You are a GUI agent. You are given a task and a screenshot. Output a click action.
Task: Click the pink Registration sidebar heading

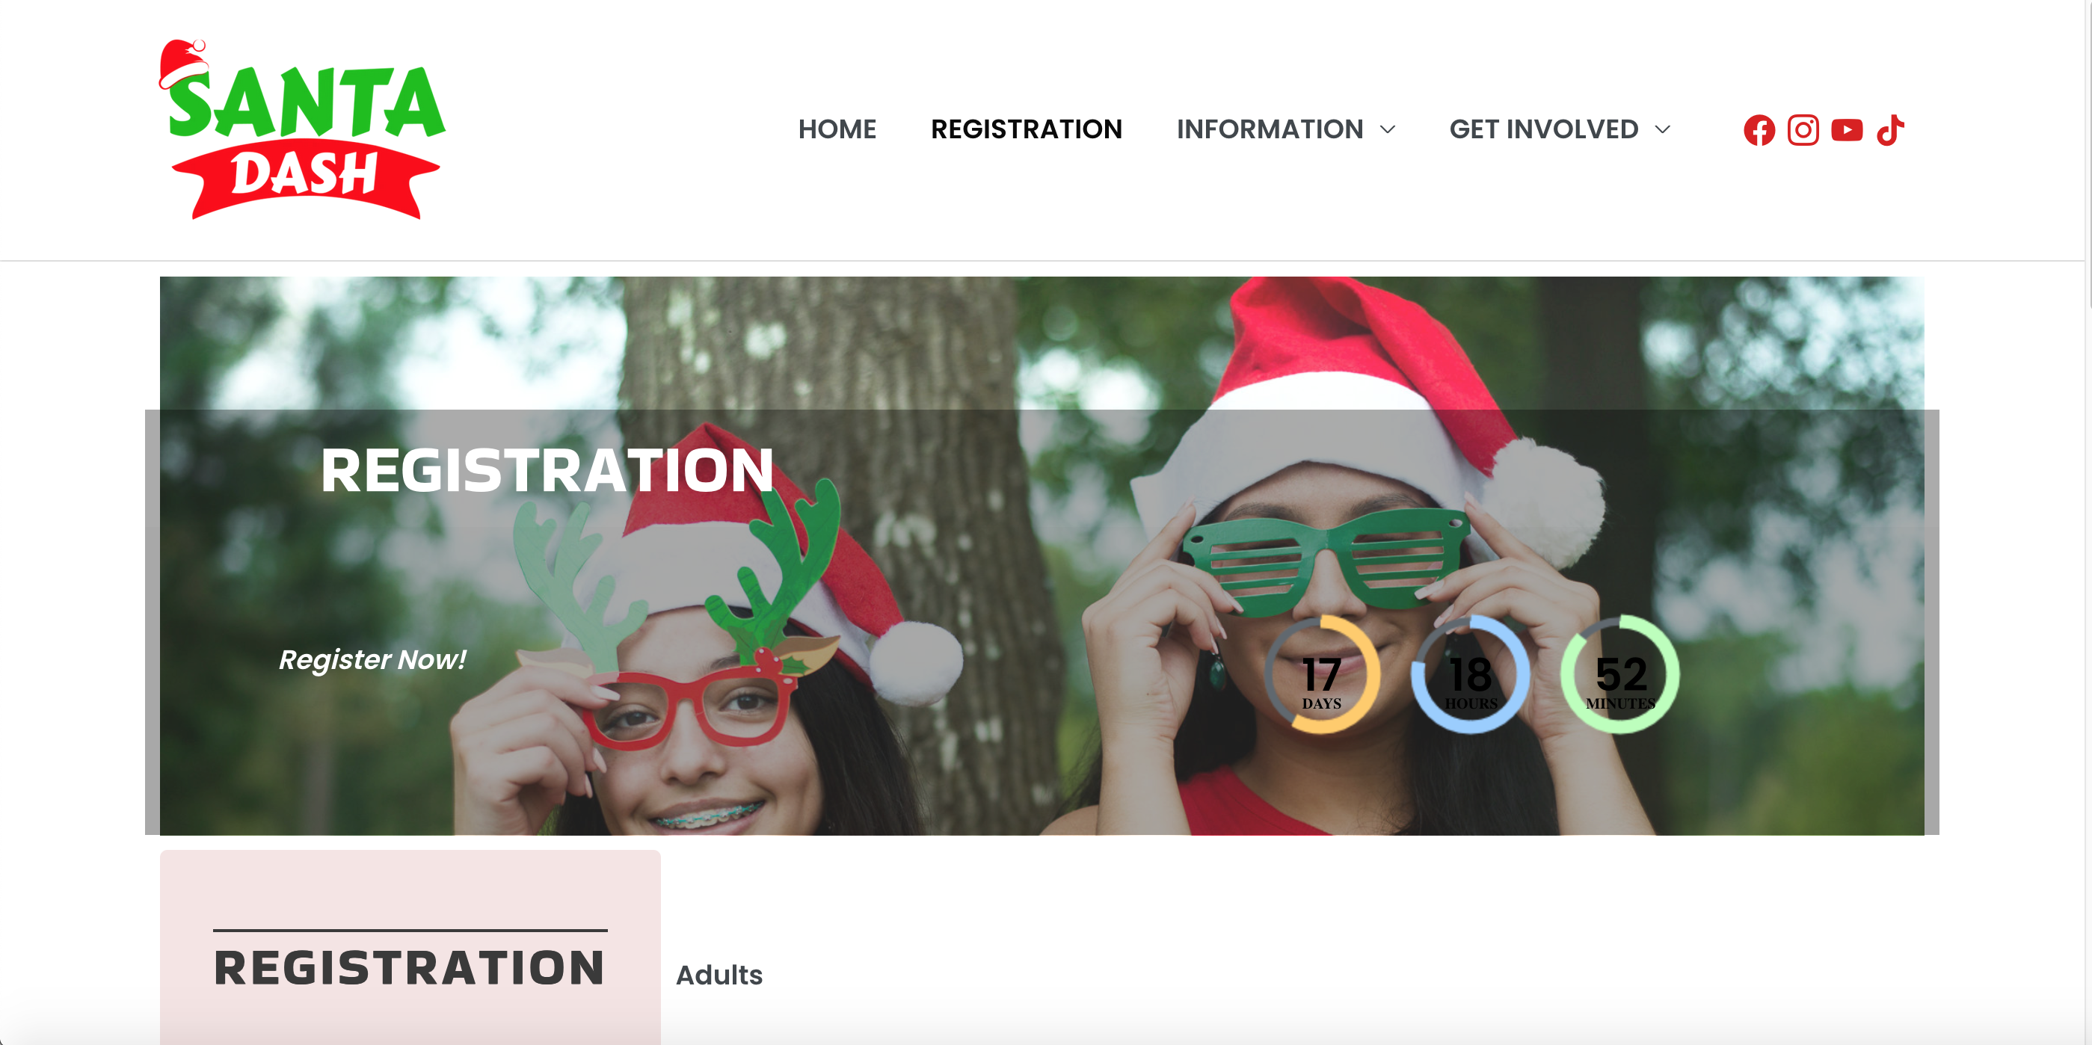pos(409,967)
